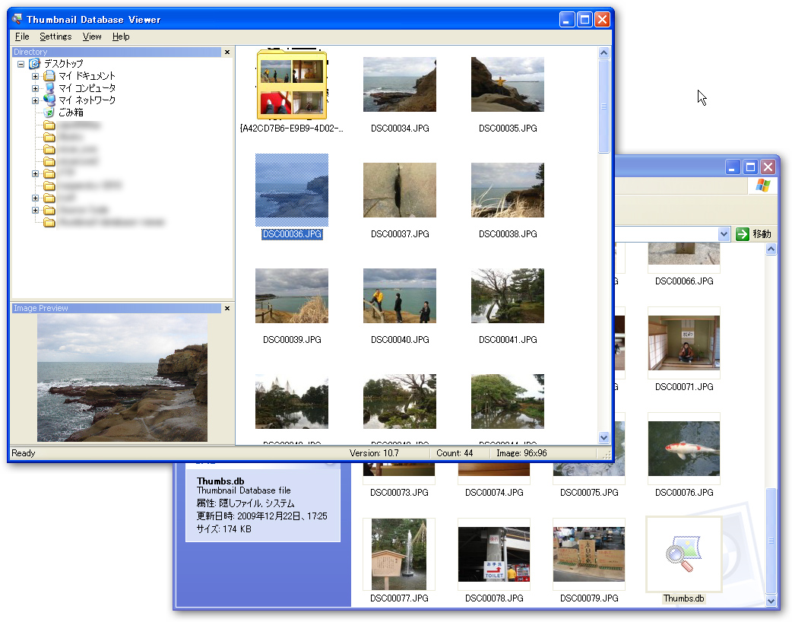The height and width of the screenshot is (622, 792).
Task: Select thumbnail DSC00039.JPG
Action: coord(292,296)
